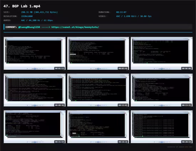Screen dimensions: 196x151
Task: Click the duration value 00:22:07
Action: pos(121,12)
